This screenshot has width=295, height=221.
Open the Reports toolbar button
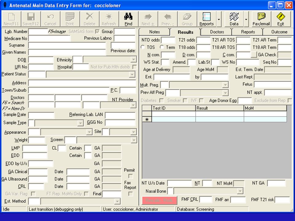[206, 19]
